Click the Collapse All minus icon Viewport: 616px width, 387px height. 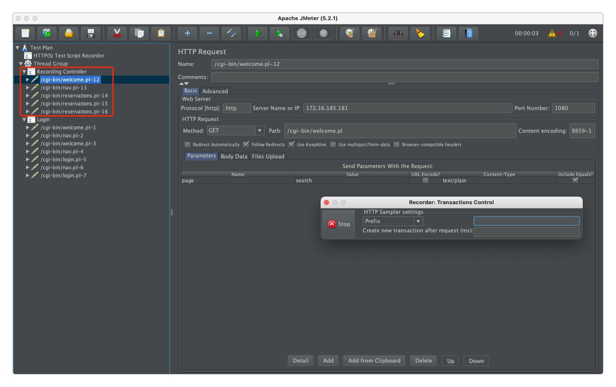tap(210, 33)
